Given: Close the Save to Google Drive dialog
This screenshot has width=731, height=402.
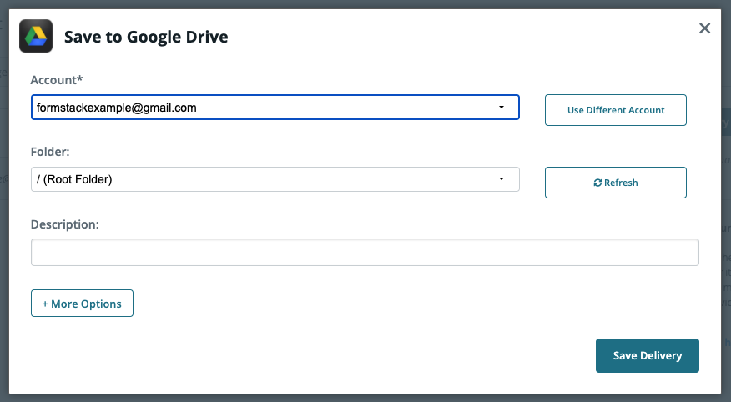Looking at the screenshot, I should (x=704, y=28).
